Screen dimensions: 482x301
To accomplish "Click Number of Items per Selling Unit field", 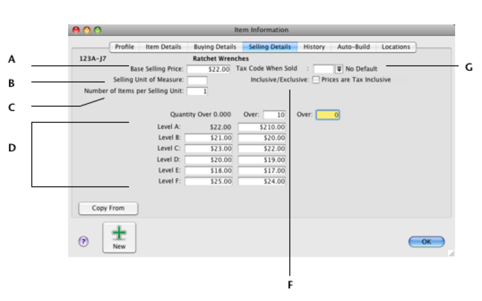I will click(x=197, y=91).
